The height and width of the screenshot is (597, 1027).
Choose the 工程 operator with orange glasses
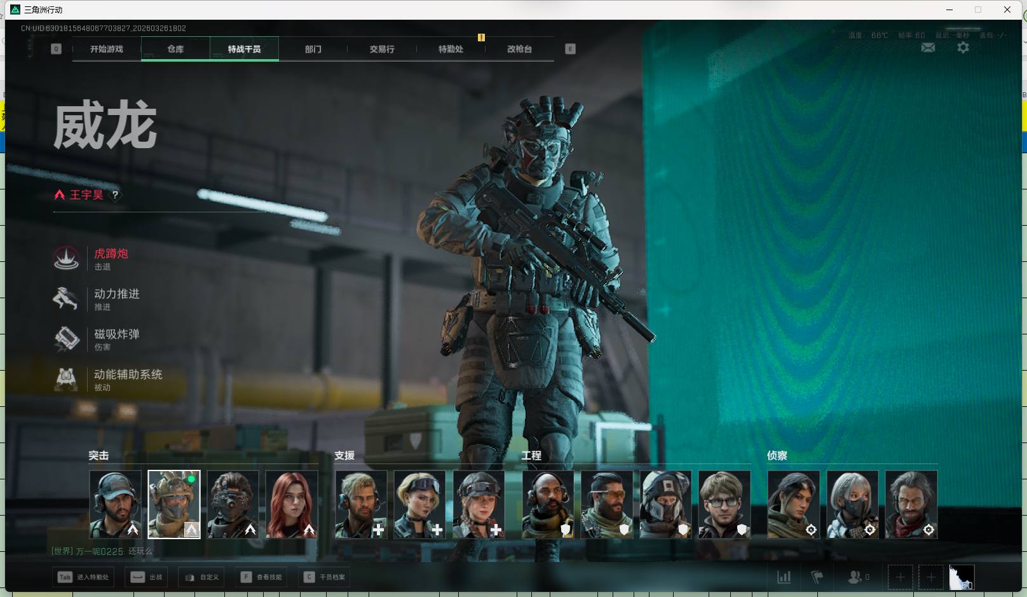pyautogui.click(x=607, y=504)
